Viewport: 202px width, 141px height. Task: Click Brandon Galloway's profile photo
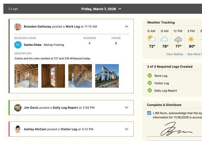point(18,27)
